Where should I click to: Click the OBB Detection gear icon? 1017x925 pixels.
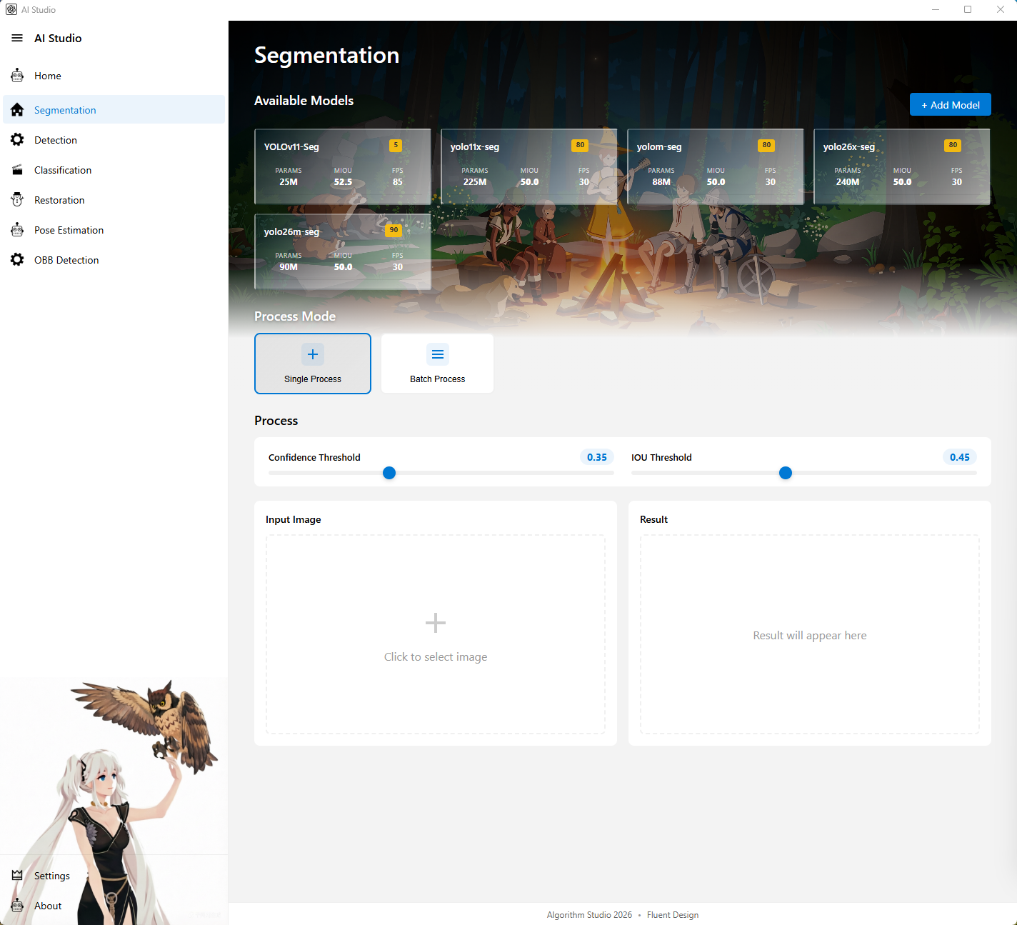tap(17, 260)
